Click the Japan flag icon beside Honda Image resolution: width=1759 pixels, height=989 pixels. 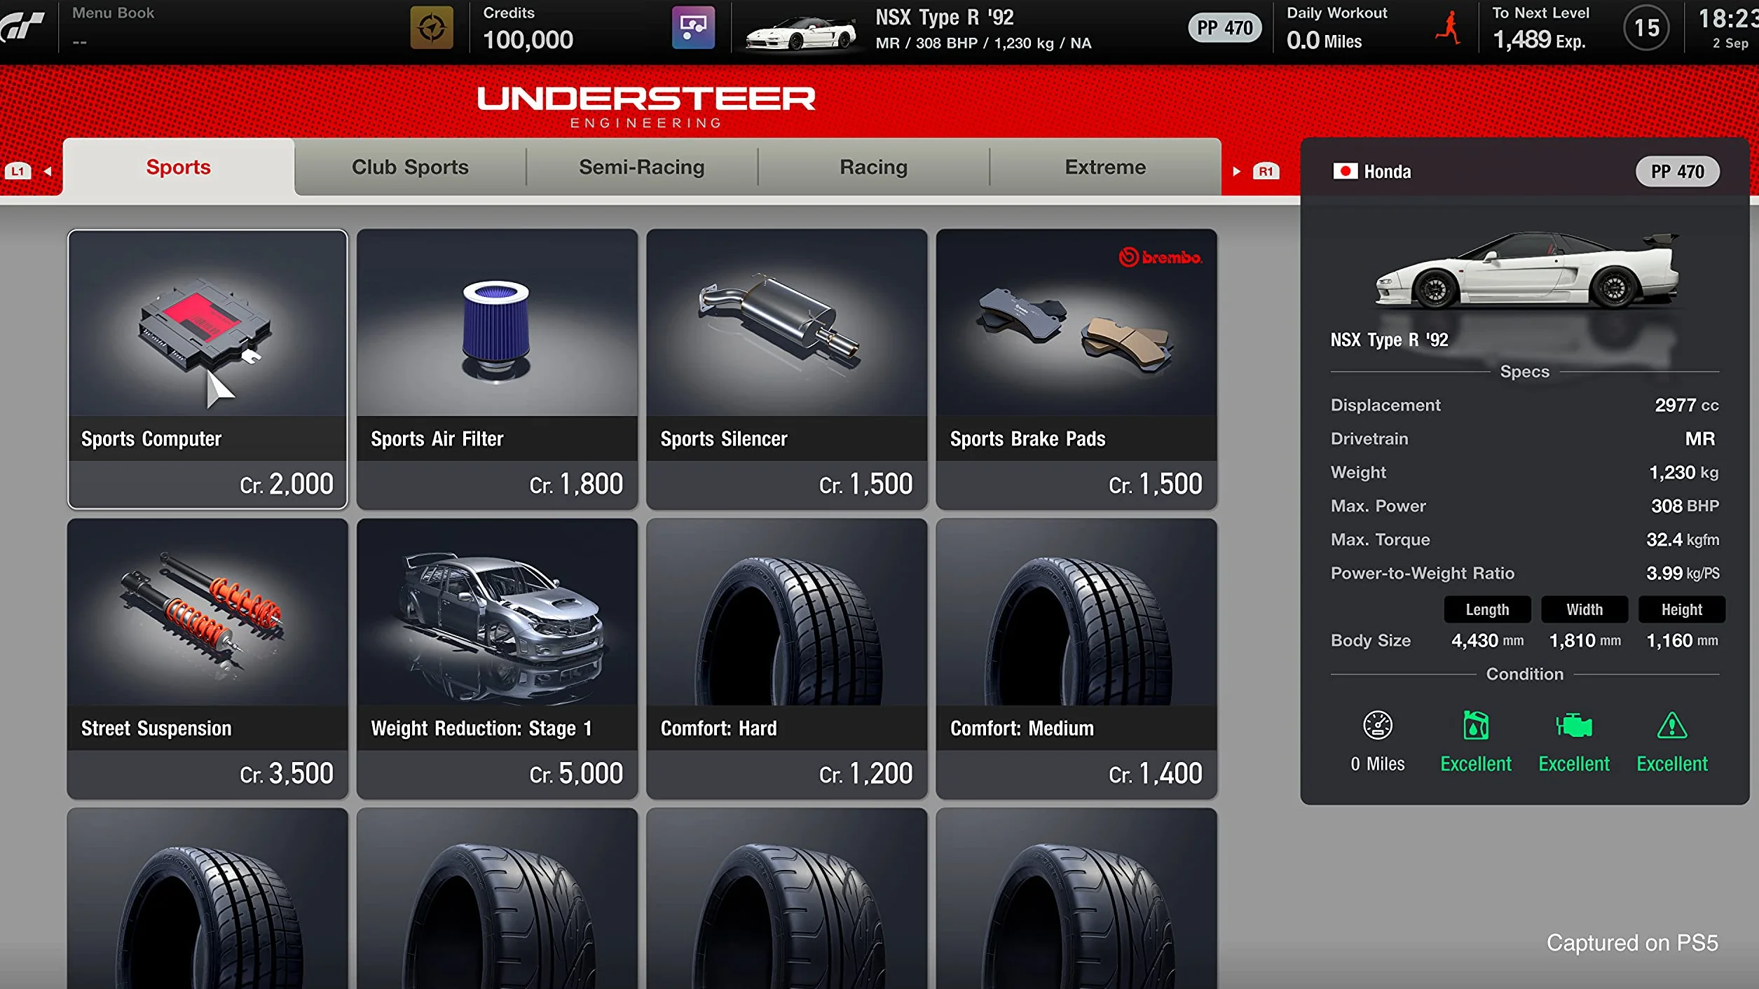pos(1345,172)
